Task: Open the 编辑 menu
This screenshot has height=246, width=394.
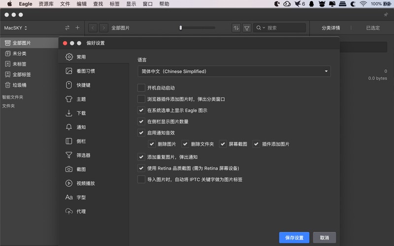Action: [x=82, y=4]
